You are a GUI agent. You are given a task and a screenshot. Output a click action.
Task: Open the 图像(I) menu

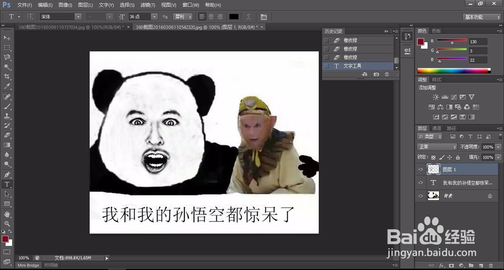tap(65, 5)
